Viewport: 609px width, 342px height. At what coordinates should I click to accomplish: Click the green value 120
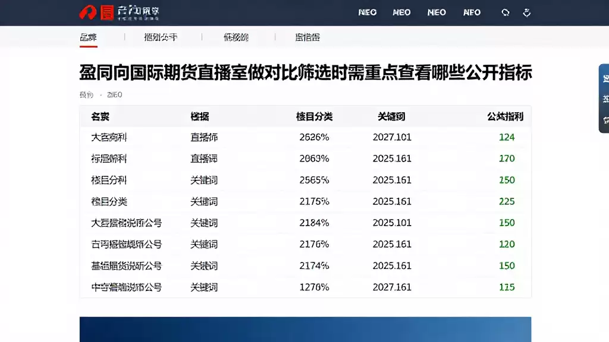[507, 244]
